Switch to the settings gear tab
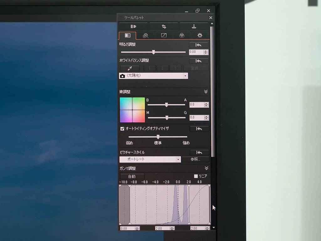This screenshot has width=321, height=241. coord(200,36)
